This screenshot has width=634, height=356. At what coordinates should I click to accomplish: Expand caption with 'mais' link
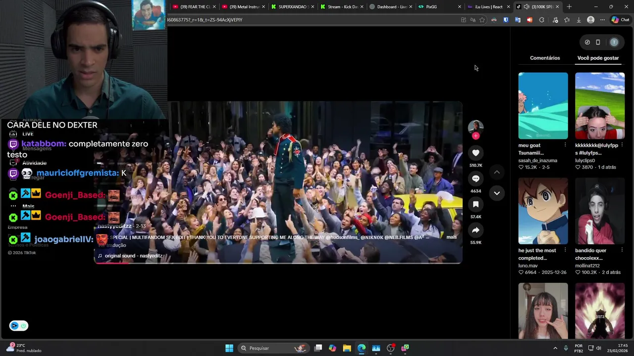pos(451,237)
